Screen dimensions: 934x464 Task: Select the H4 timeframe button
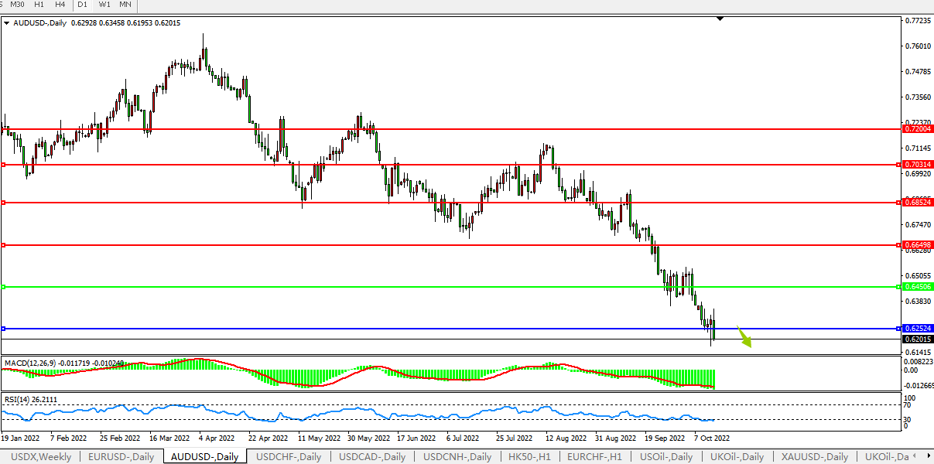point(60,5)
